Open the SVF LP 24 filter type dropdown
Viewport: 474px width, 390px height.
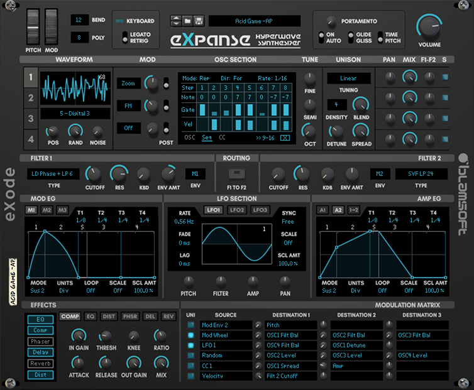pos(421,174)
